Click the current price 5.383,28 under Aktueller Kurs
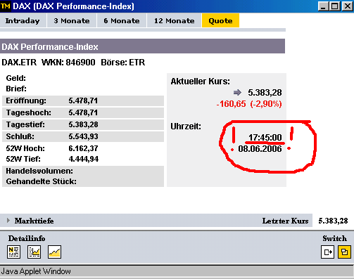The image size is (354, 279). coord(265,93)
